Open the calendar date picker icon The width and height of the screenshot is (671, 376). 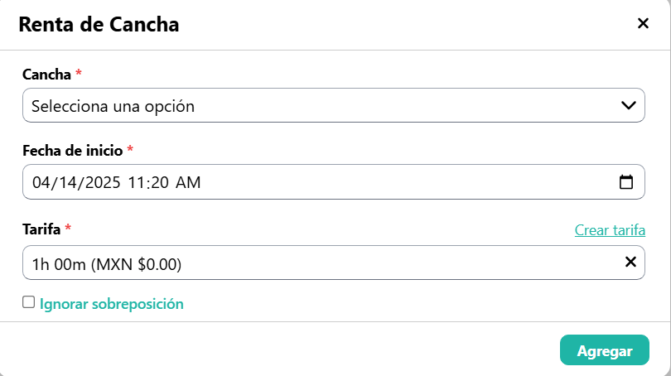626,181
